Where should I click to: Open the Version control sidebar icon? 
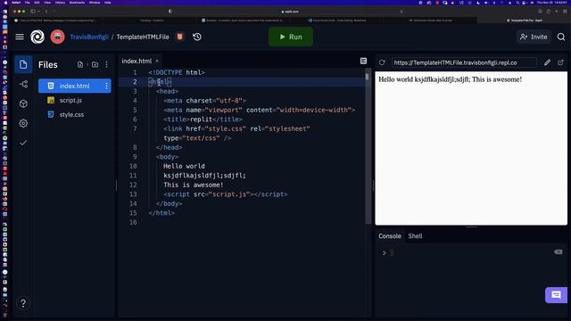pyautogui.click(x=23, y=85)
